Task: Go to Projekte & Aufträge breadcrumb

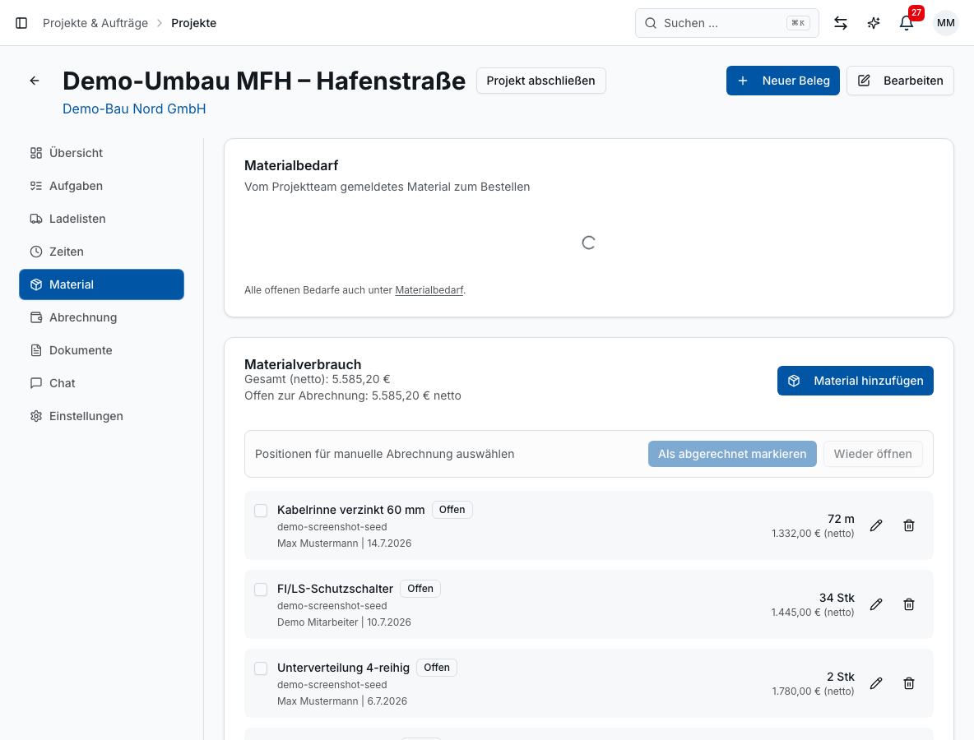Action: (x=95, y=23)
